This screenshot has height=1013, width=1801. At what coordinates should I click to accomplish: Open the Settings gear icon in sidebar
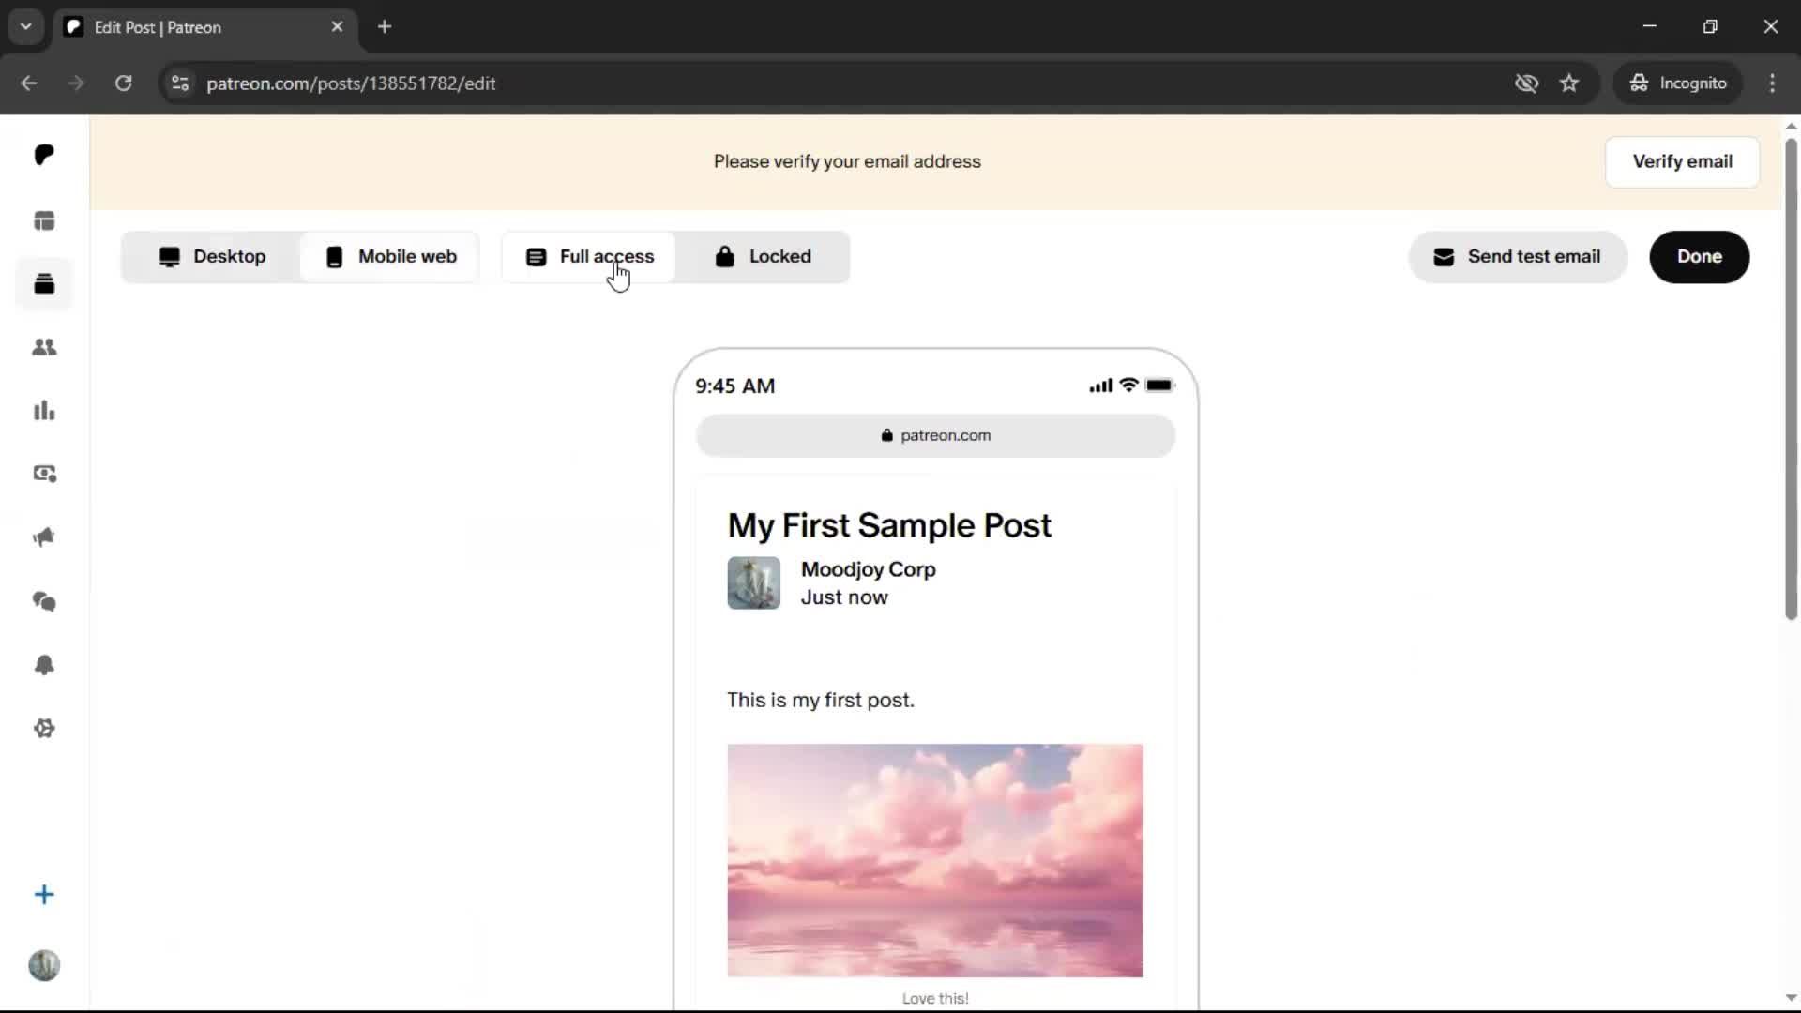click(x=44, y=729)
